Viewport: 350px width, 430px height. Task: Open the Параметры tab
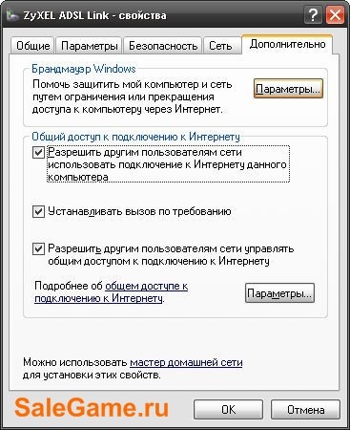tap(90, 46)
